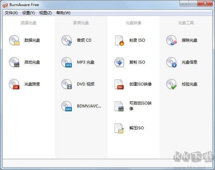Select the 复制 ISO label
Screen dimensions: 215x170
(x=137, y=62)
